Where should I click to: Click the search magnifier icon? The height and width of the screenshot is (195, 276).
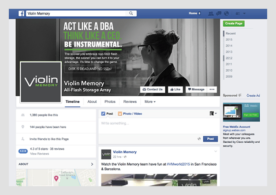[x=131, y=13]
